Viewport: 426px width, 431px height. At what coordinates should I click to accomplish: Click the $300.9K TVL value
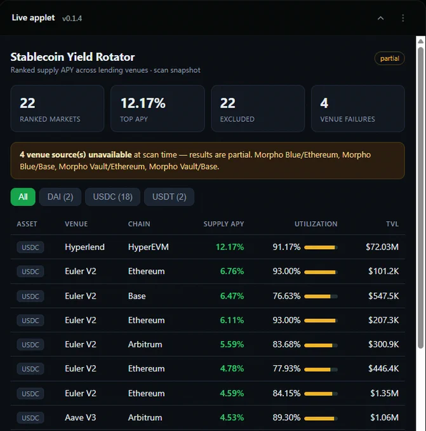pos(383,344)
